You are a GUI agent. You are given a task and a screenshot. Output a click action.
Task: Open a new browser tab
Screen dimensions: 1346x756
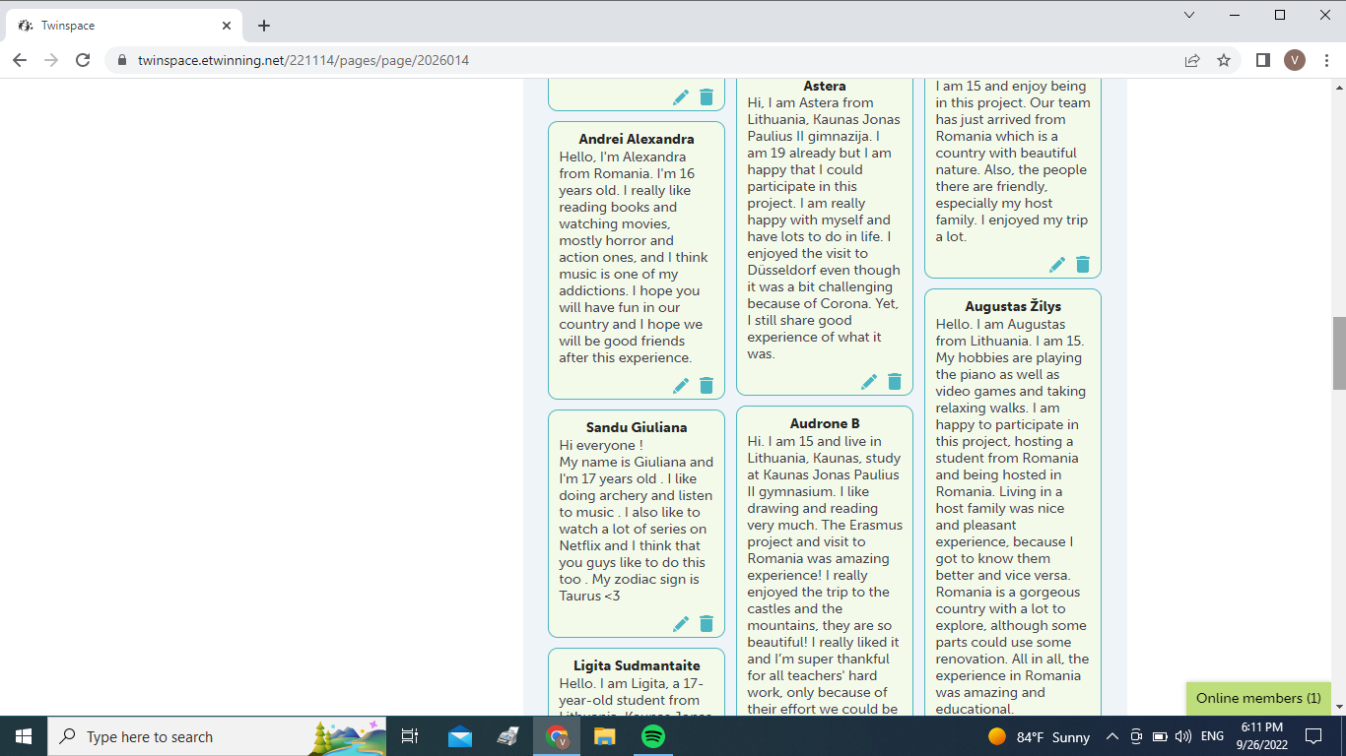(x=263, y=26)
